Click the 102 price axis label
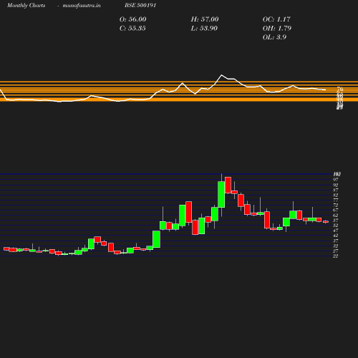Viewport: 358px width, 358px height. click(337, 174)
